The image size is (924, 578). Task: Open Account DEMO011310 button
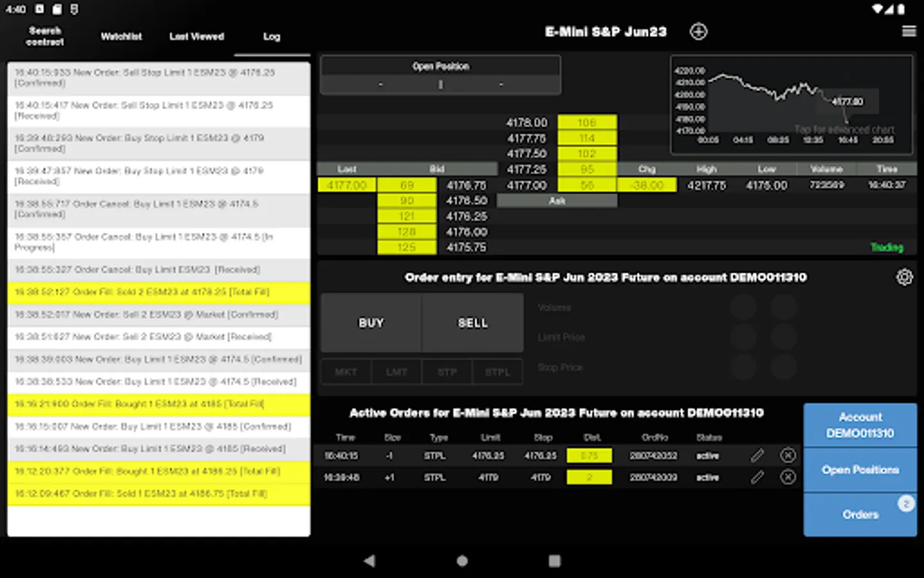(860, 425)
